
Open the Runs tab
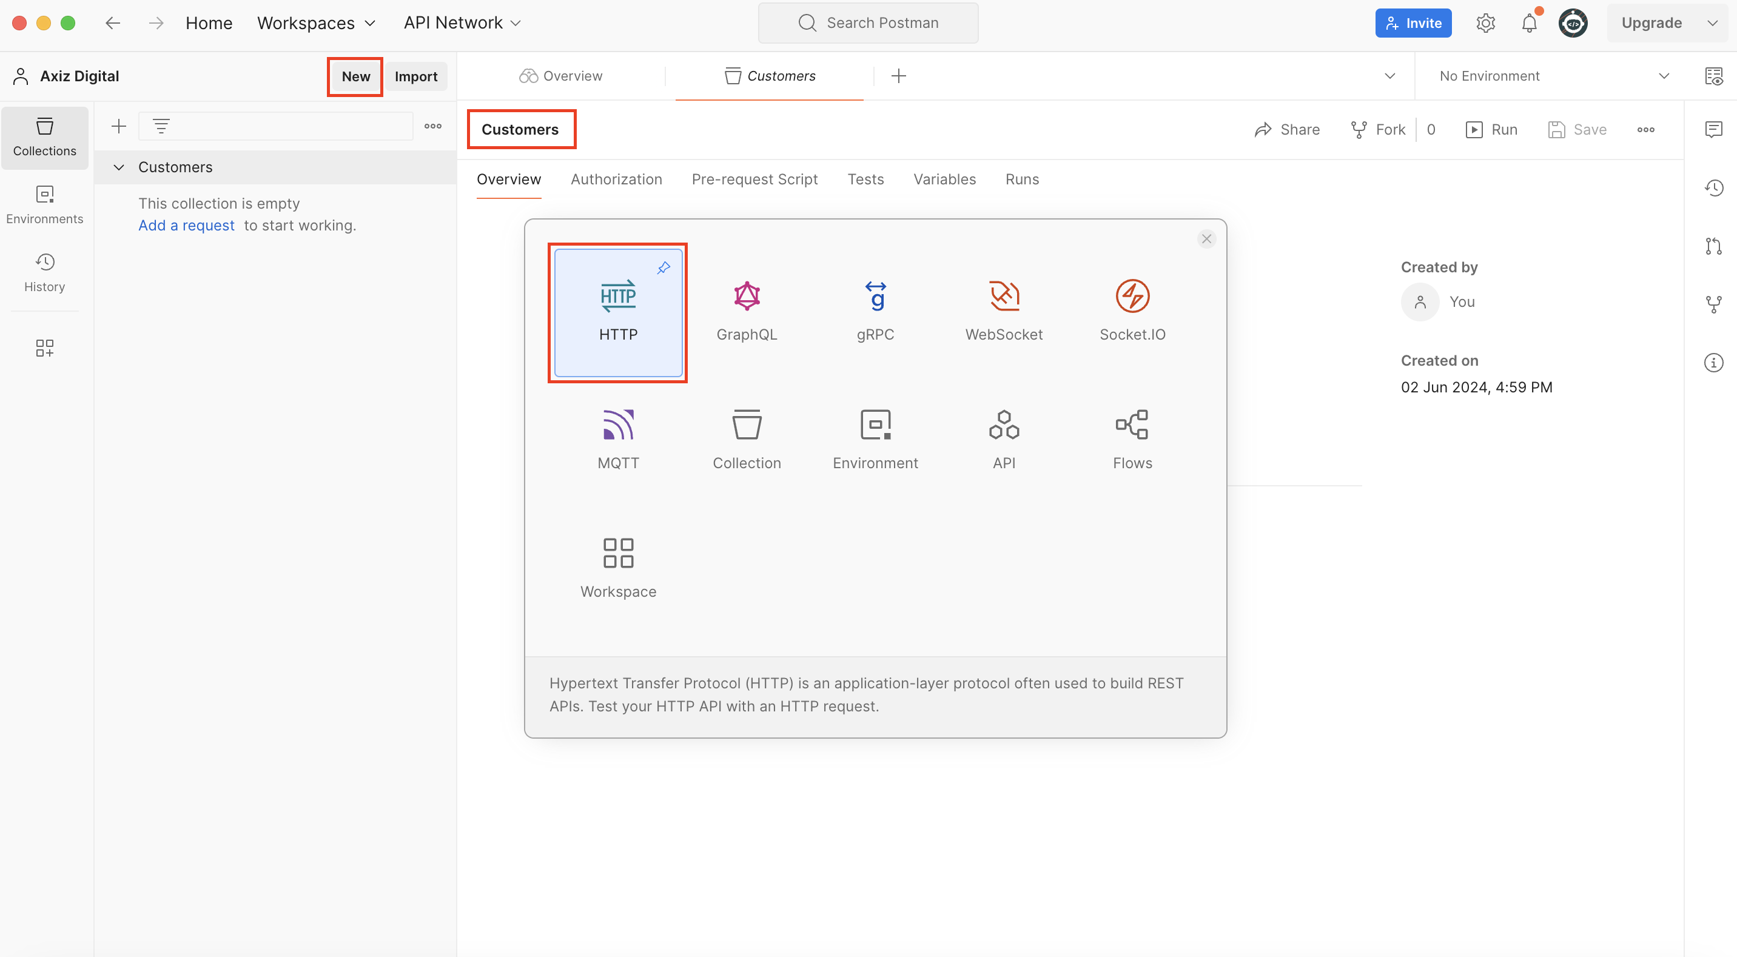tap(1021, 180)
